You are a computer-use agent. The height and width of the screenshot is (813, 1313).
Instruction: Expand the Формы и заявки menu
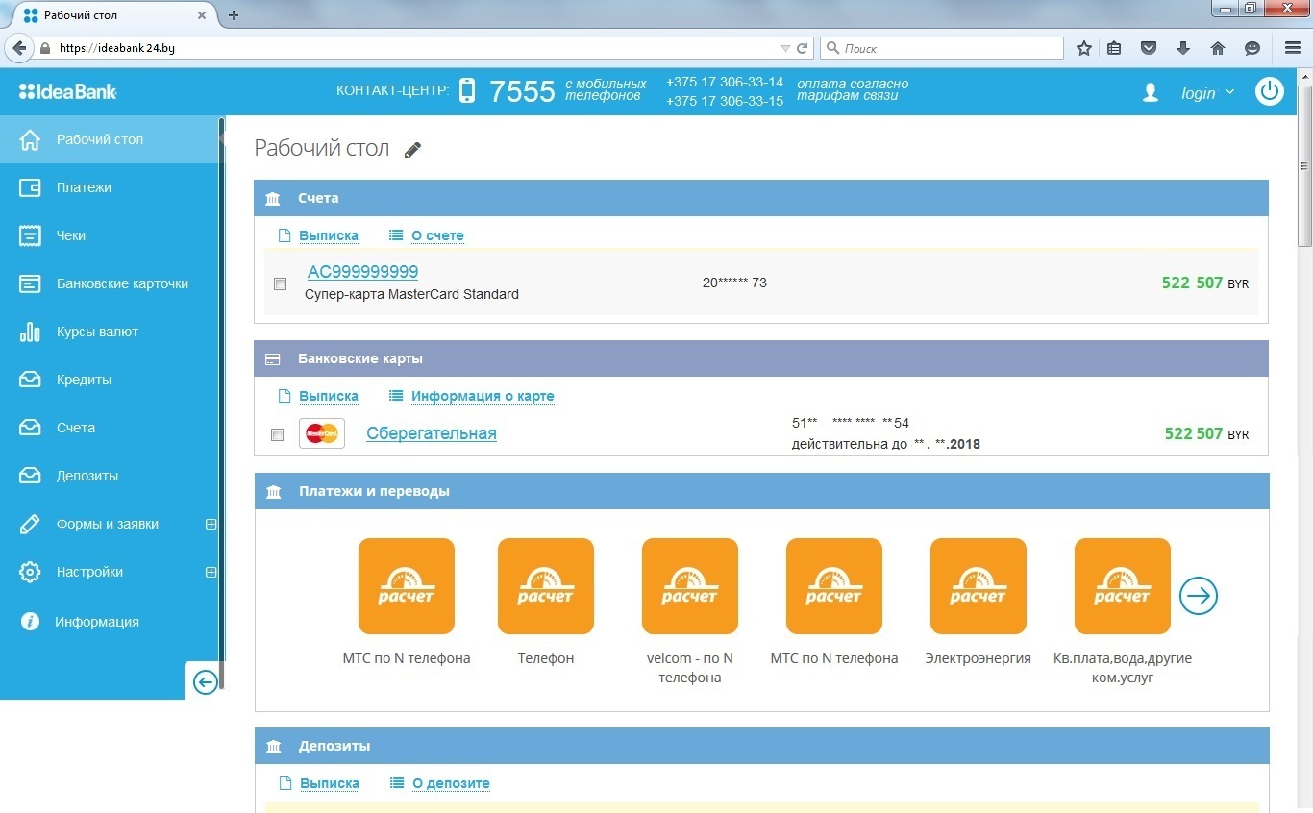(211, 525)
